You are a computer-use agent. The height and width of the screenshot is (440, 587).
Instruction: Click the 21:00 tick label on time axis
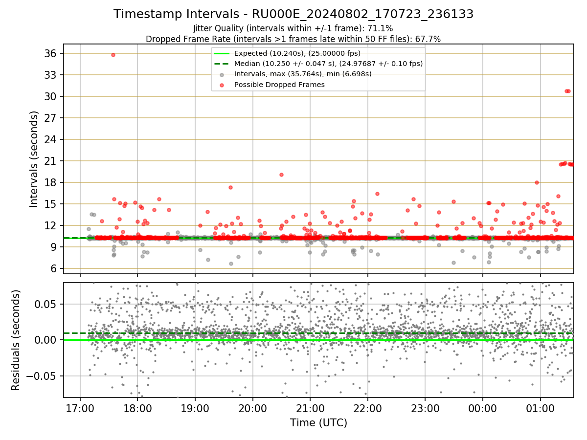point(310,408)
